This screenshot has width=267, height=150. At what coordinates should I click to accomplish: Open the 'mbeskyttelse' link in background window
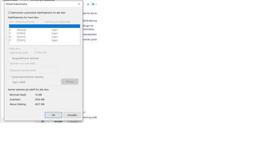click(90, 34)
